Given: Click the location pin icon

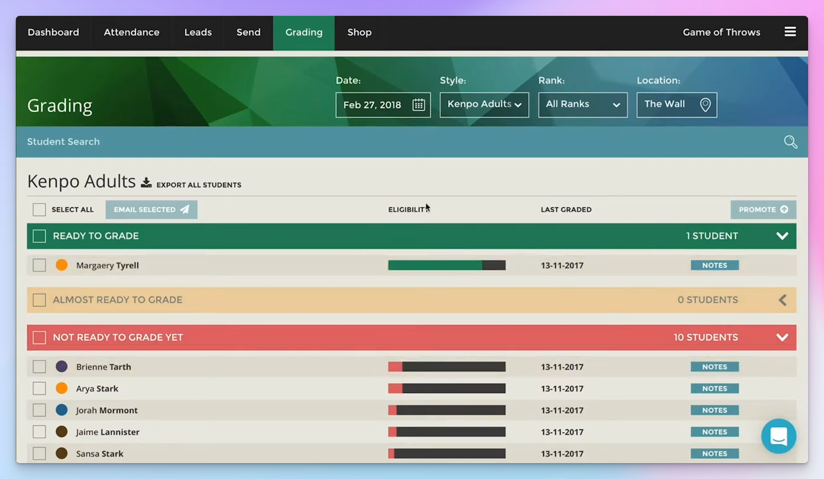Looking at the screenshot, I should [705, 105].
